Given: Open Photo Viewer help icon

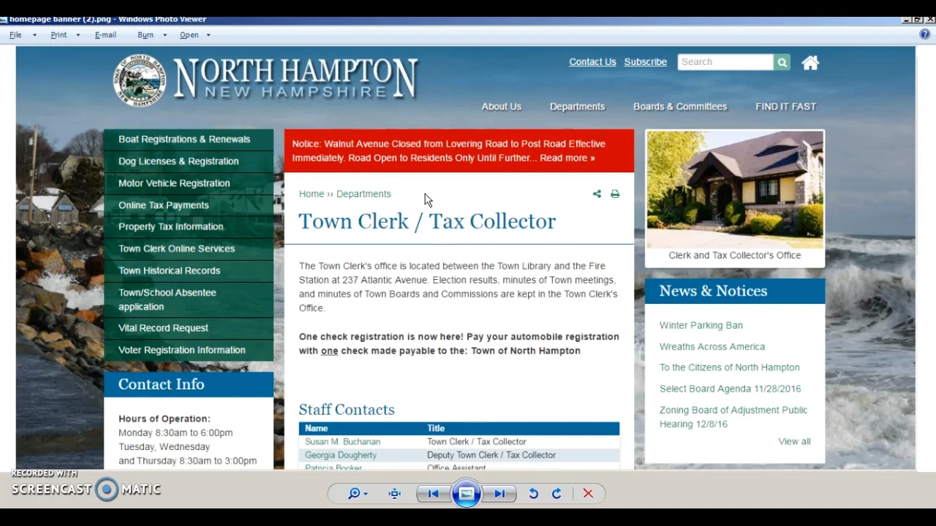Looking at the screenshot, I should [926, 34].
